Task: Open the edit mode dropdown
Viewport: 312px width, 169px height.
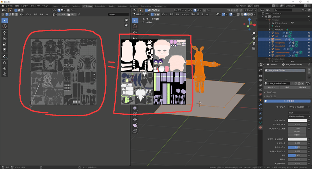Action: (x=141, y=14)
